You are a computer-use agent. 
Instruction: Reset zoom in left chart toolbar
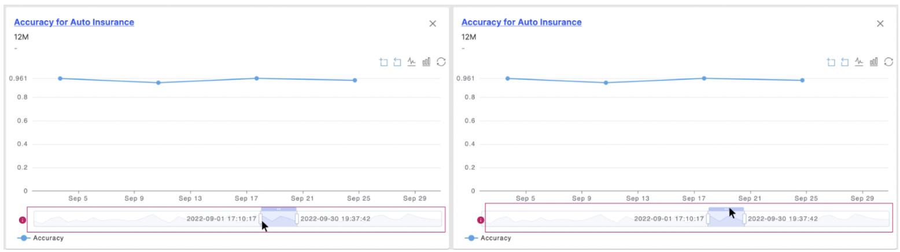(397, 62)
